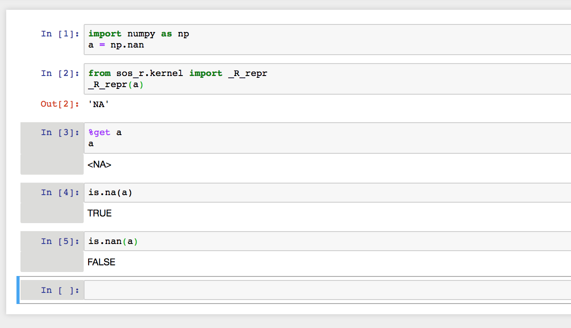Click the Out[2] output prompt
This screenshot has width=571, height=328.
pyautogui.click(x=60, y=104)
